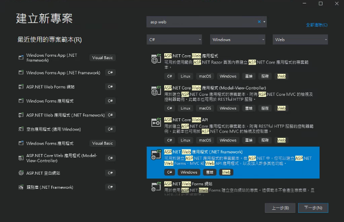The width and height of the screenshot is (344, 222).
Task: Select the ASP.NET Core Web API template title
Action: tap(186, 120)
